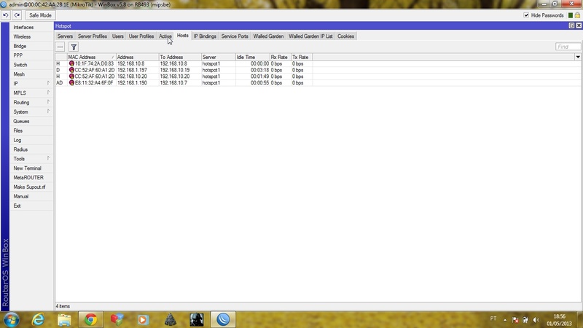Open the Manual
Screen dimensions: 583x328
point(31,196)
